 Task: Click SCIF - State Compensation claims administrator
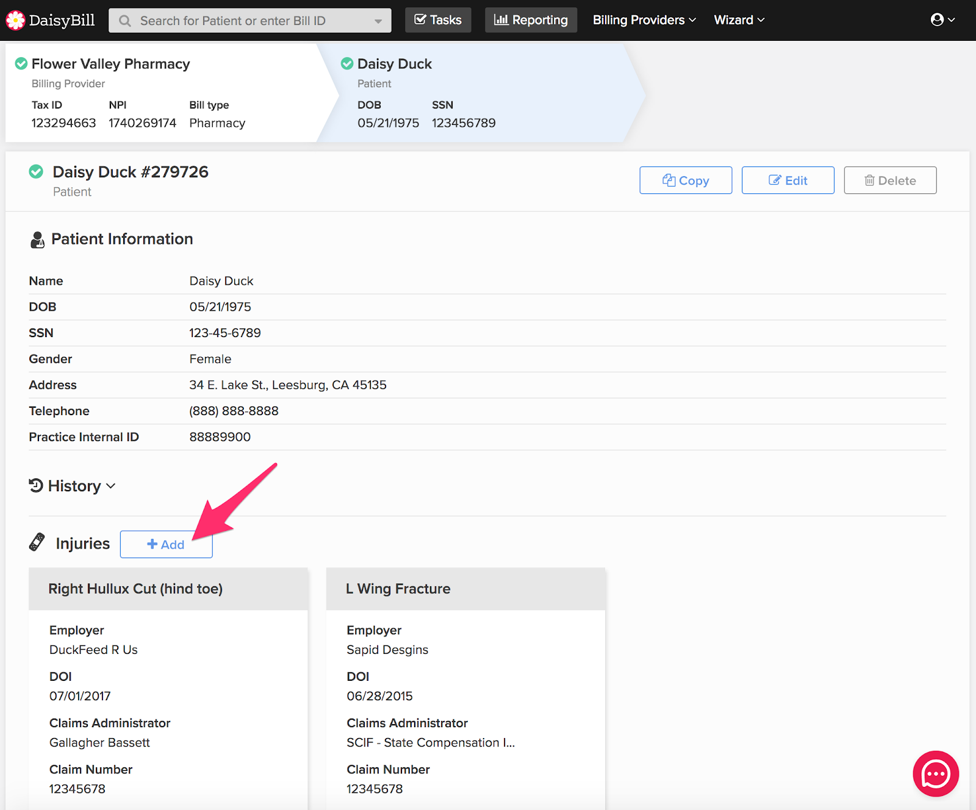tap(431, 742)
